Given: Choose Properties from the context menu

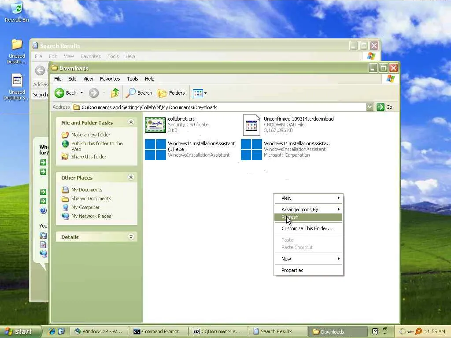Looking at the screenshot, I should pyautogui.click(x=308, y=270).
